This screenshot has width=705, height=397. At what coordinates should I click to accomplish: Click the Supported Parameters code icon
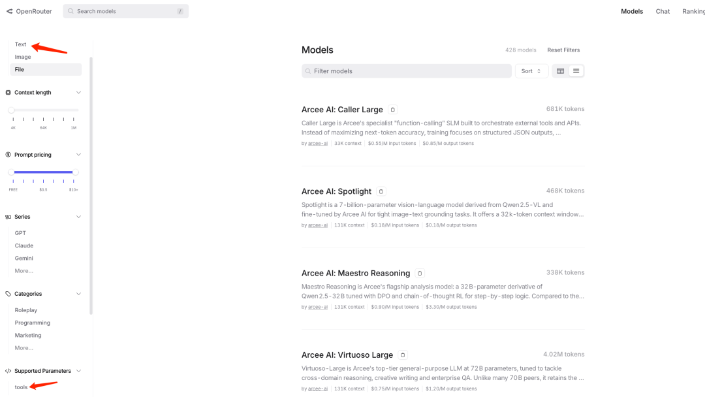click(8, 371)
